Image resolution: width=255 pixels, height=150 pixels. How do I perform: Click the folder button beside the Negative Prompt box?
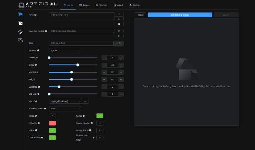pos(119,36)
